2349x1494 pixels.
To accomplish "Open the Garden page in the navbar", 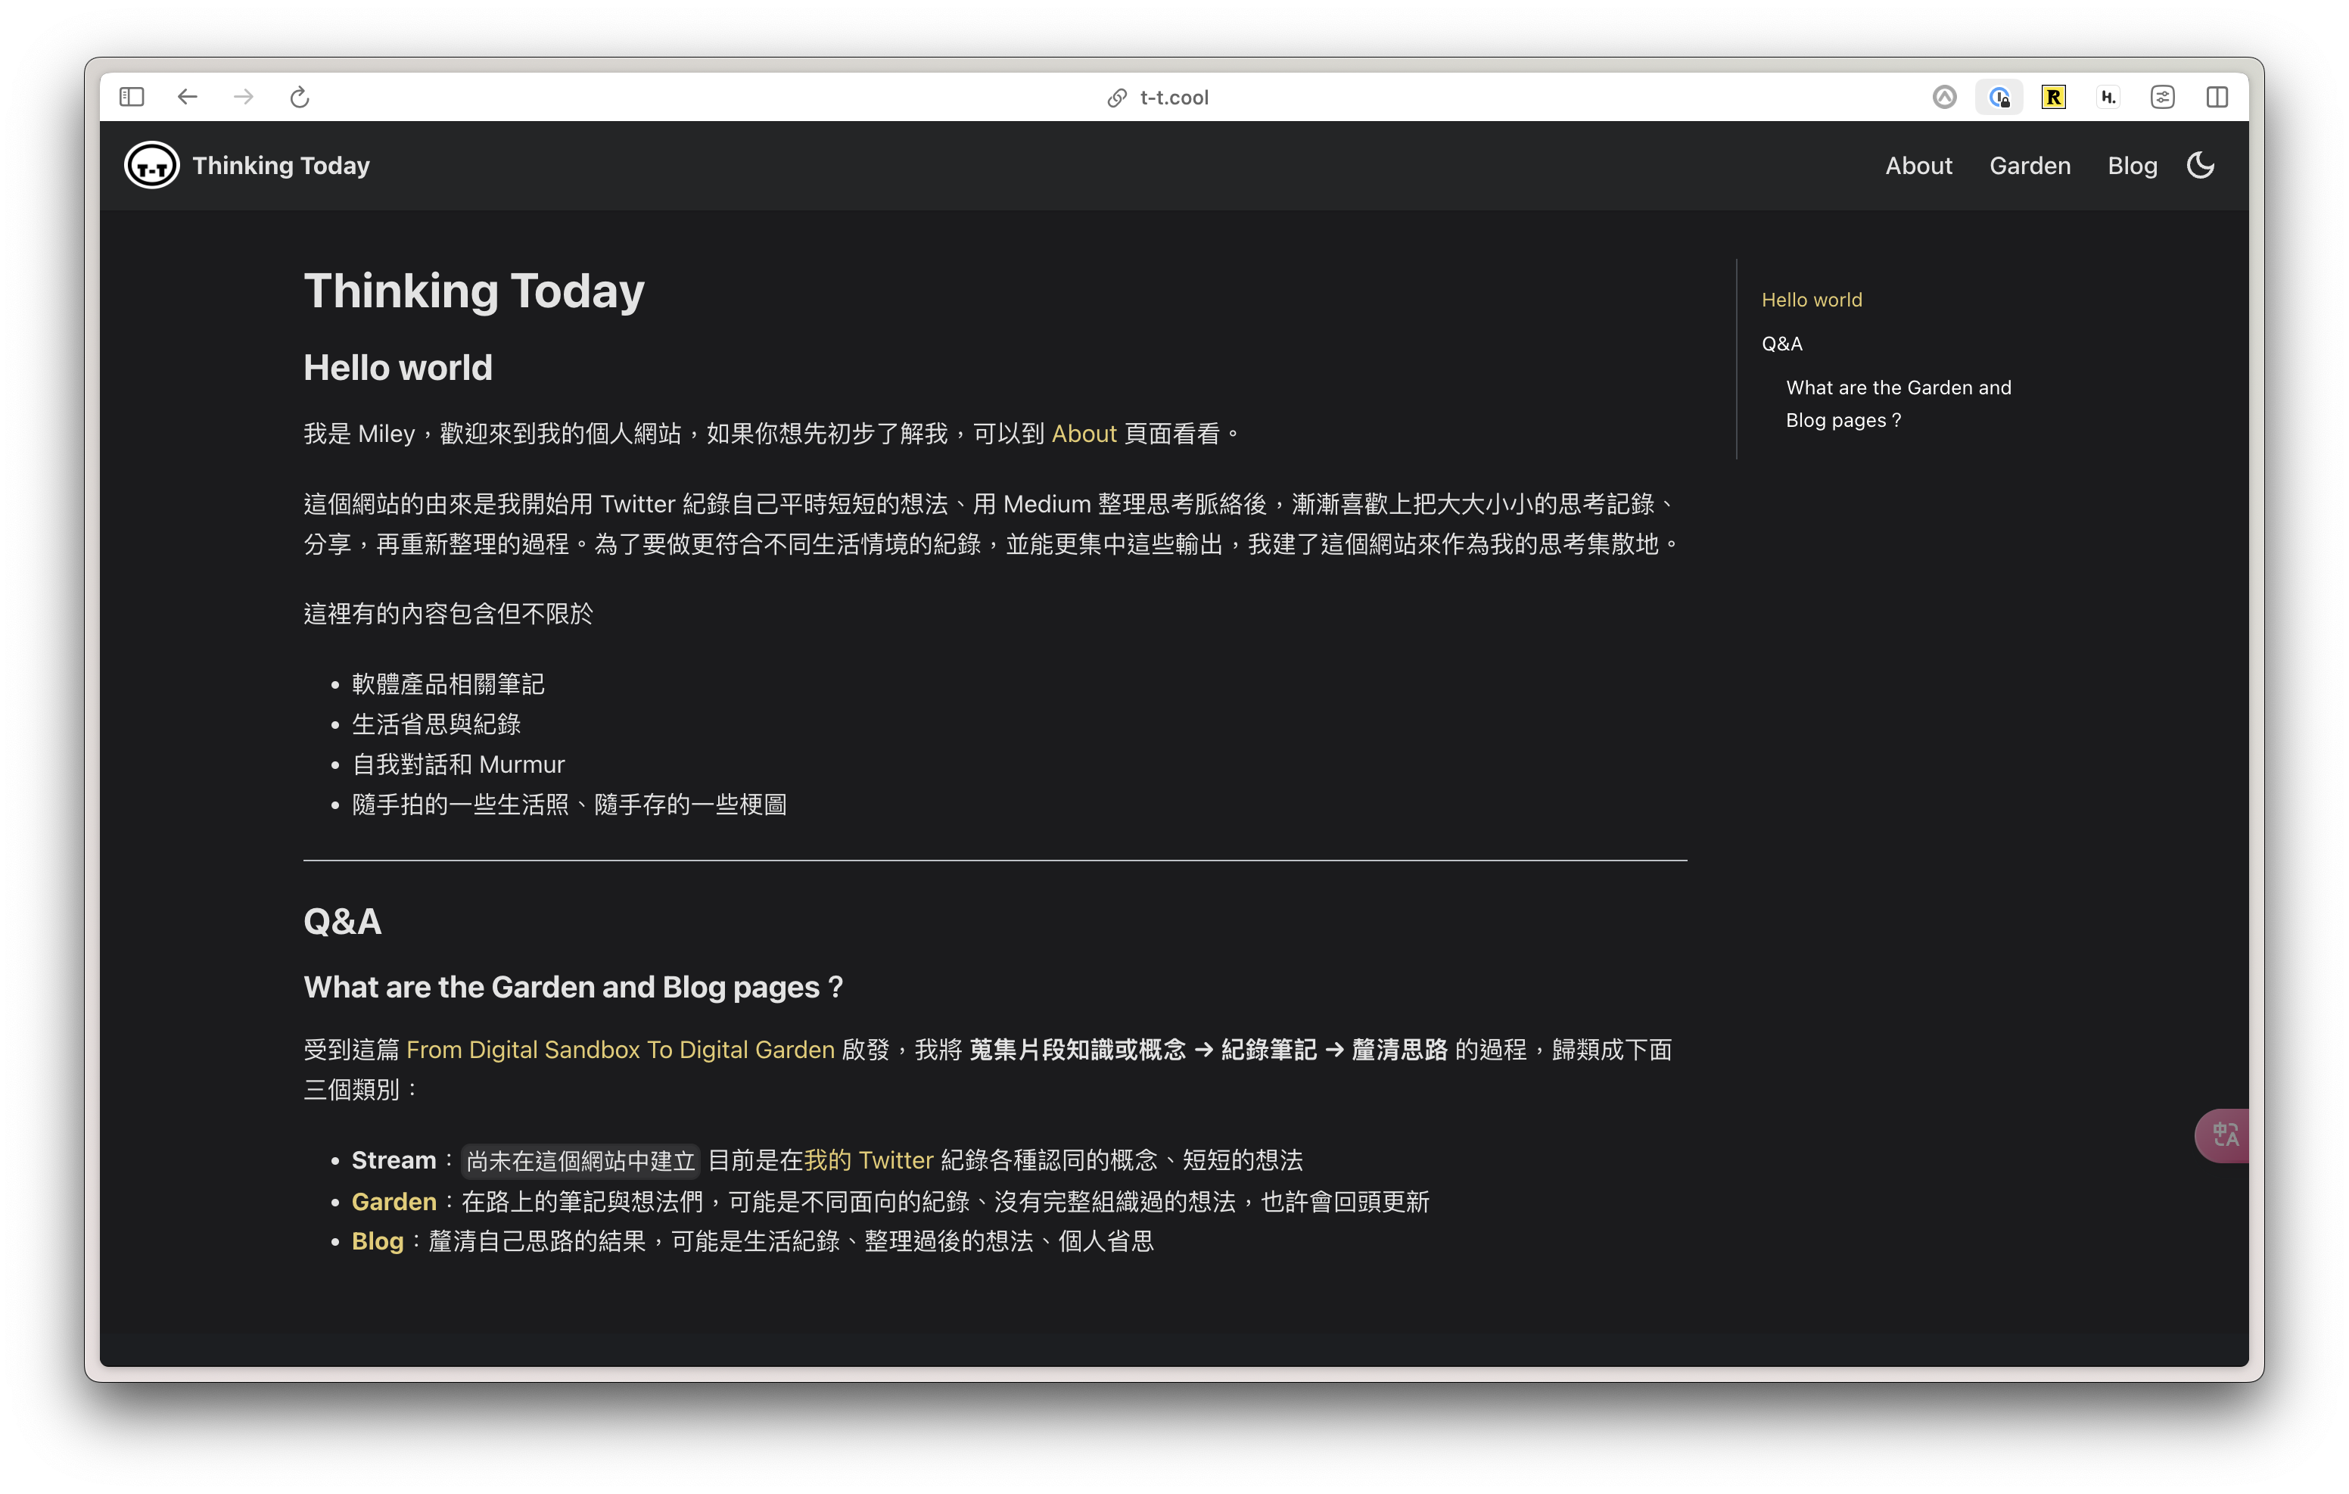I will tap(2029, 166).
